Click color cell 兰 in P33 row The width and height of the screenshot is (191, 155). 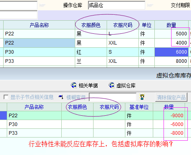pos(91,61)
